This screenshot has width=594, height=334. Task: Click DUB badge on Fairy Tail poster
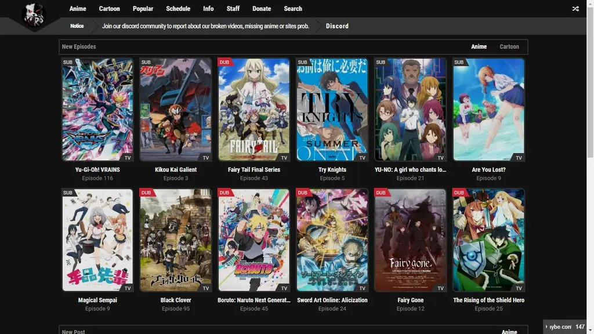pyautogui.click(x=224, y=62)
